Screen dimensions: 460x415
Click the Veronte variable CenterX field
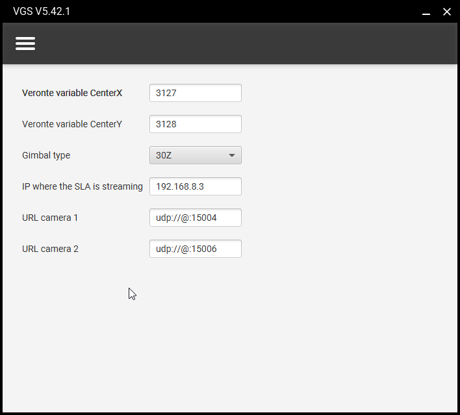[x=196, y=93]
